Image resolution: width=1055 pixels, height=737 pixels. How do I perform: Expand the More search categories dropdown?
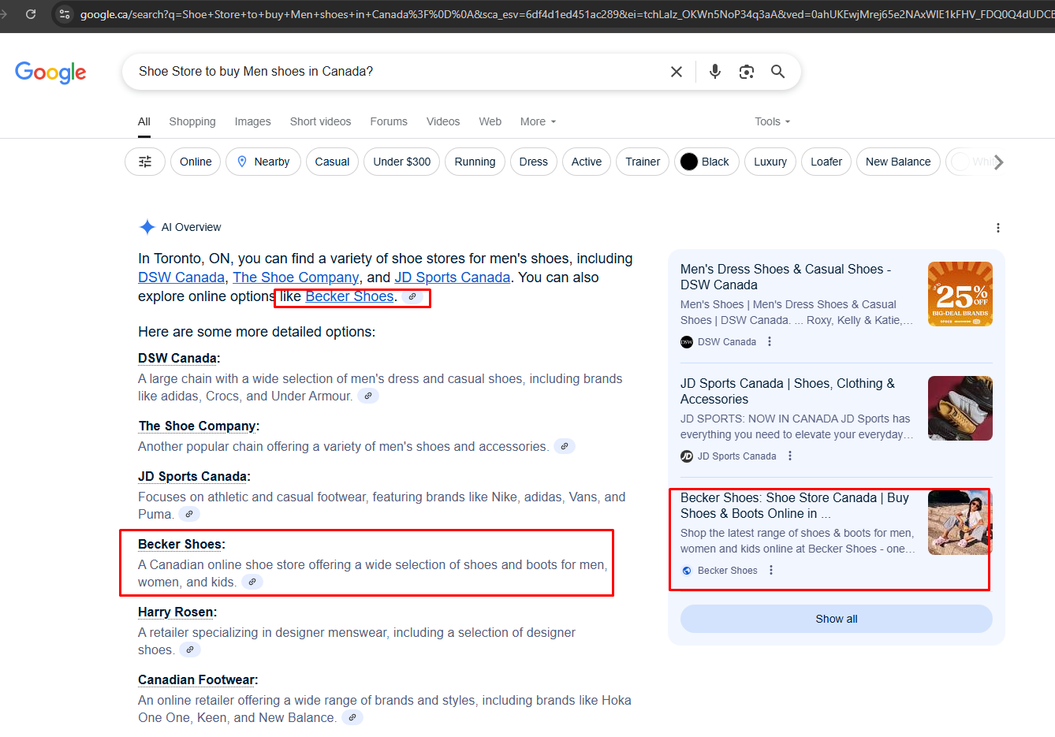[538, 121]
